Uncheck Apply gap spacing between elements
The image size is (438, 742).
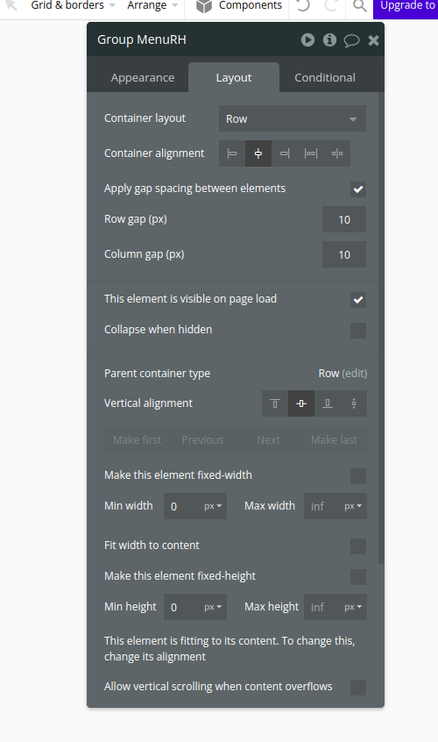tap(358, 189)
